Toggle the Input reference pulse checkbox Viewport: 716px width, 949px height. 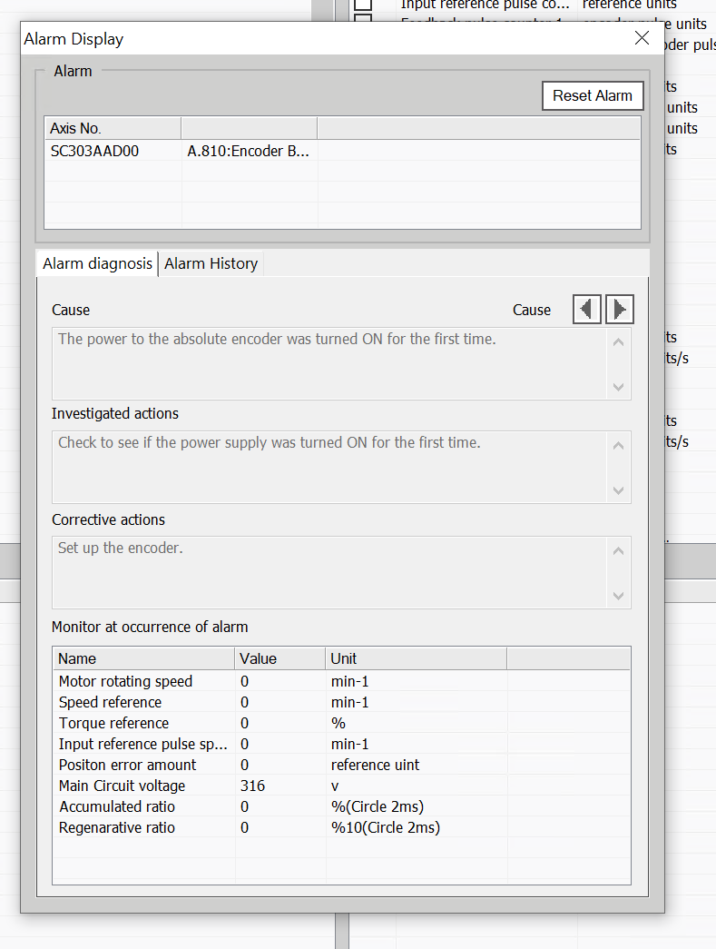(x=363, y=5)
